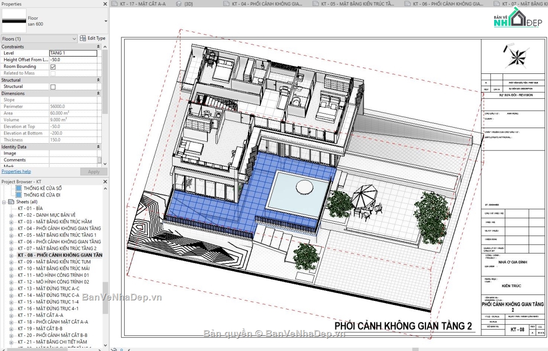The image size is (548, 351).
Task: Click the Sheets (all) sheet icon
Action: (11, 202)
